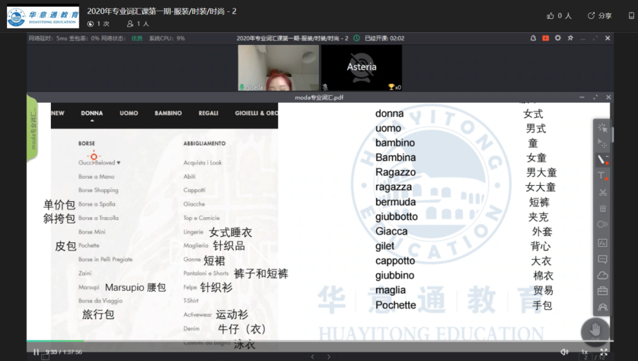Click the word bermuda in vocabulary list
This screenshot has width=638, height=361.
[x=395, y=202]
